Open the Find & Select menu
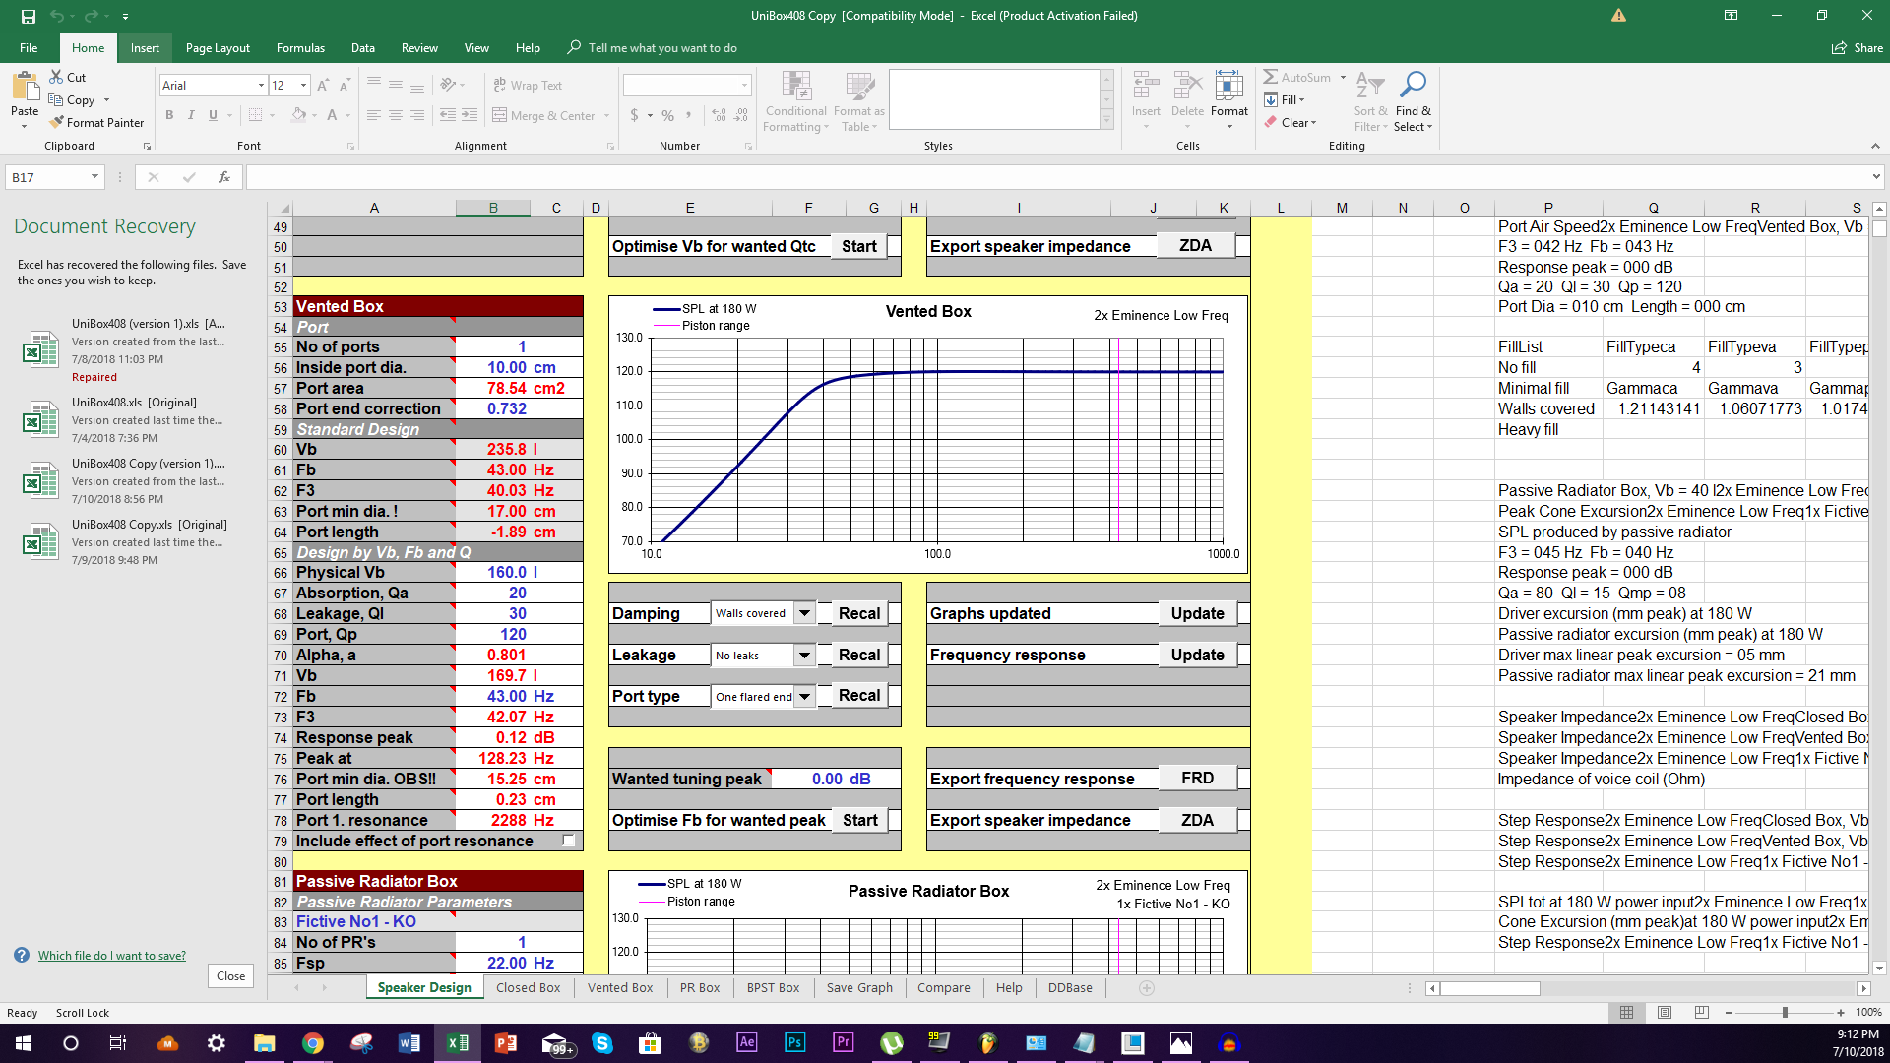The image size is (1890, 1063). (x=1413, y=101)
